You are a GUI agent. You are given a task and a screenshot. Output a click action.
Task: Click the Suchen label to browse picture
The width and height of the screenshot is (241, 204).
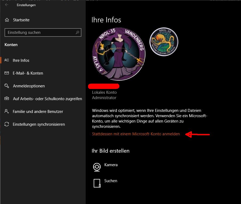111,181
